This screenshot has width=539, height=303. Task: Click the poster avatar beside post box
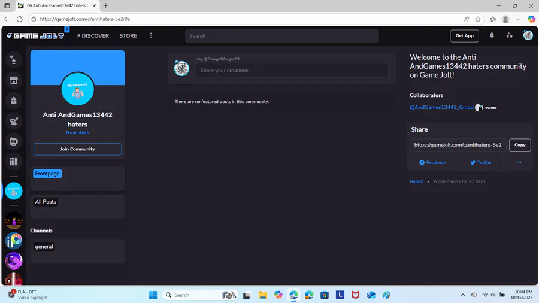181,68
